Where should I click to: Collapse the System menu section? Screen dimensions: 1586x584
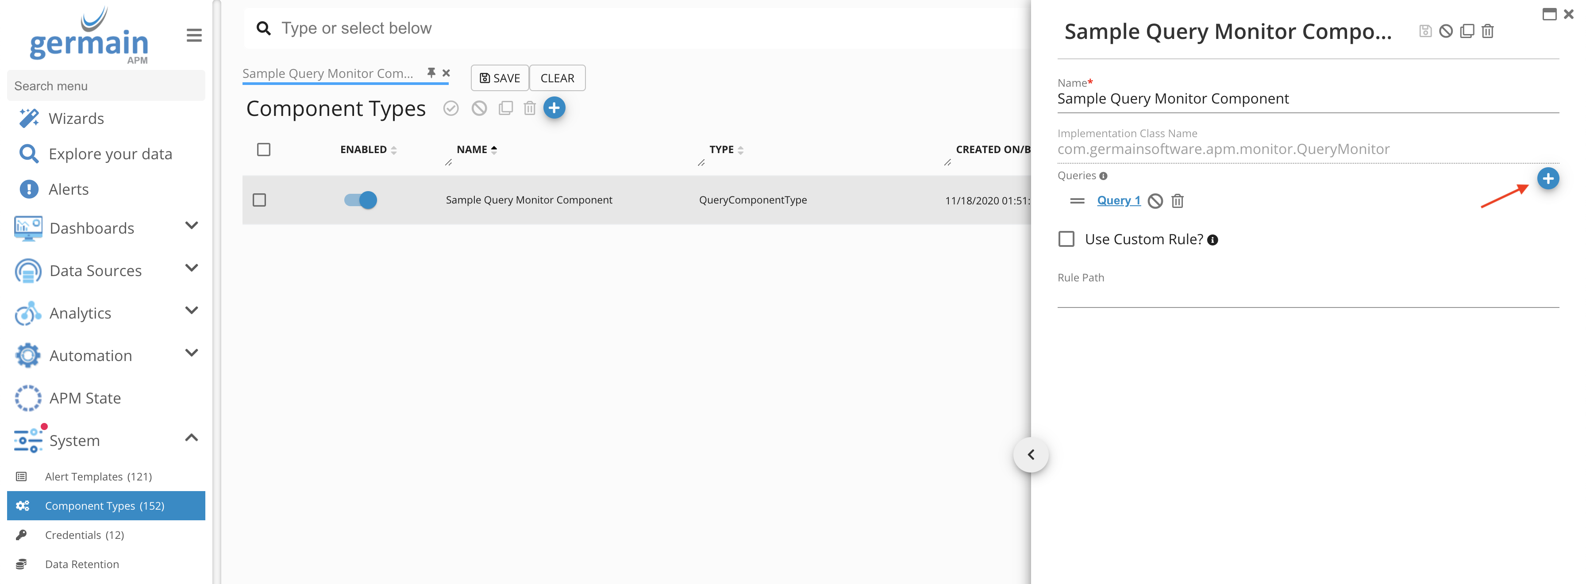pos(192,438)
